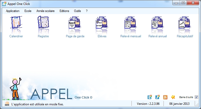201x109 pixels.
Task: Open the Année scolaire menu
Action: (45, 11)
